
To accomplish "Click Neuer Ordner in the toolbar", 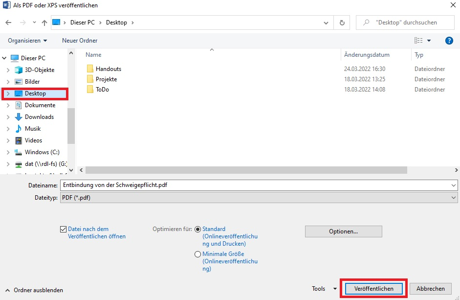I will [80, 41].
